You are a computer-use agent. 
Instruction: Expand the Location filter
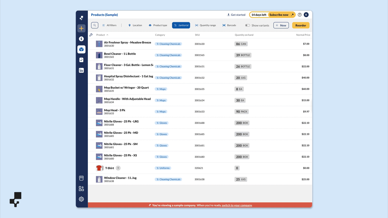click(x=135, y=25)
